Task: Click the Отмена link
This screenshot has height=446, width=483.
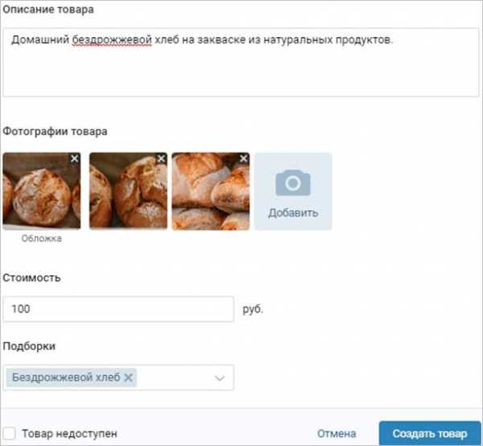Action: pos(336,434)
